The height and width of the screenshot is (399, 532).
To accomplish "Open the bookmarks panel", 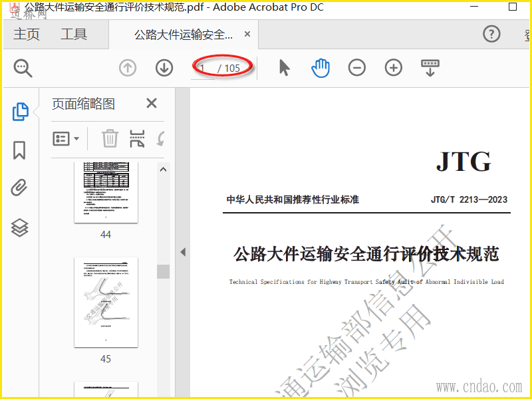I will (19, 150).
